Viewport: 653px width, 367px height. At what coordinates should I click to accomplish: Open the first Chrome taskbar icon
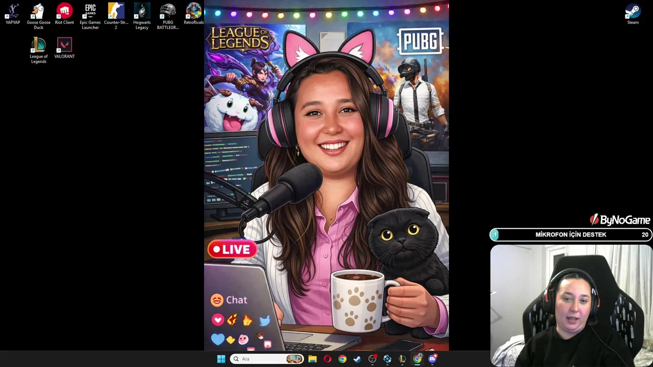(342, 359)
